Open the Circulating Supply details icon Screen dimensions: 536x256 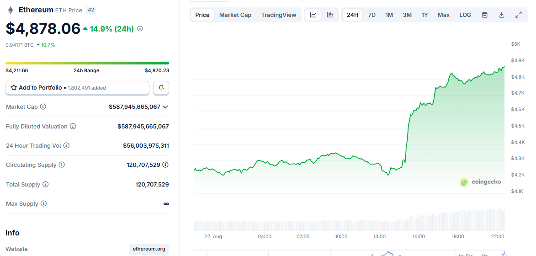(165, 165)
